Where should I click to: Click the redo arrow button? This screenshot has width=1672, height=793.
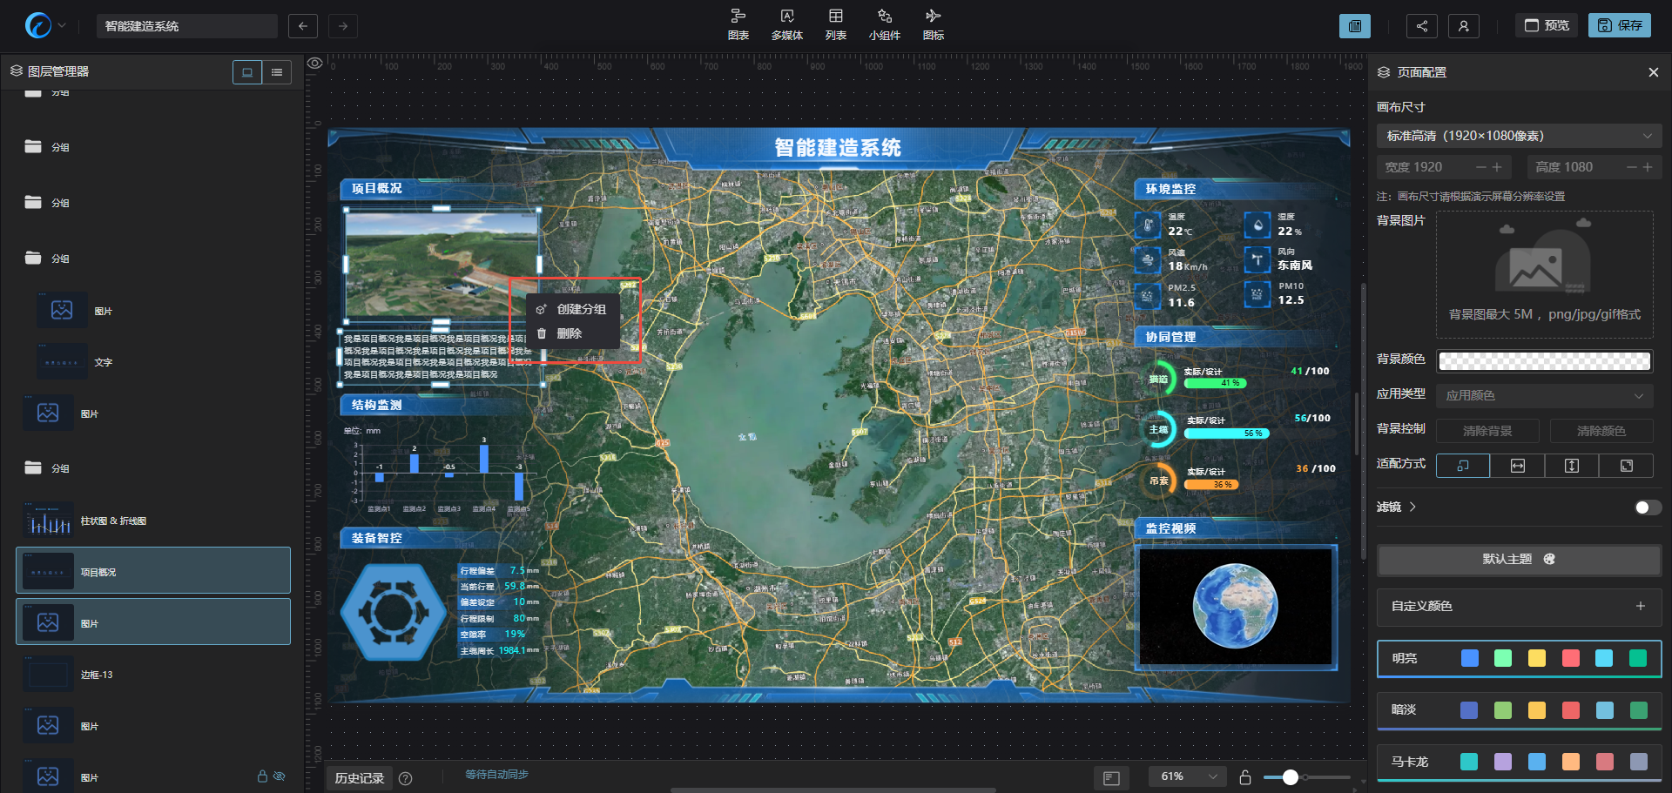point(343,26)
